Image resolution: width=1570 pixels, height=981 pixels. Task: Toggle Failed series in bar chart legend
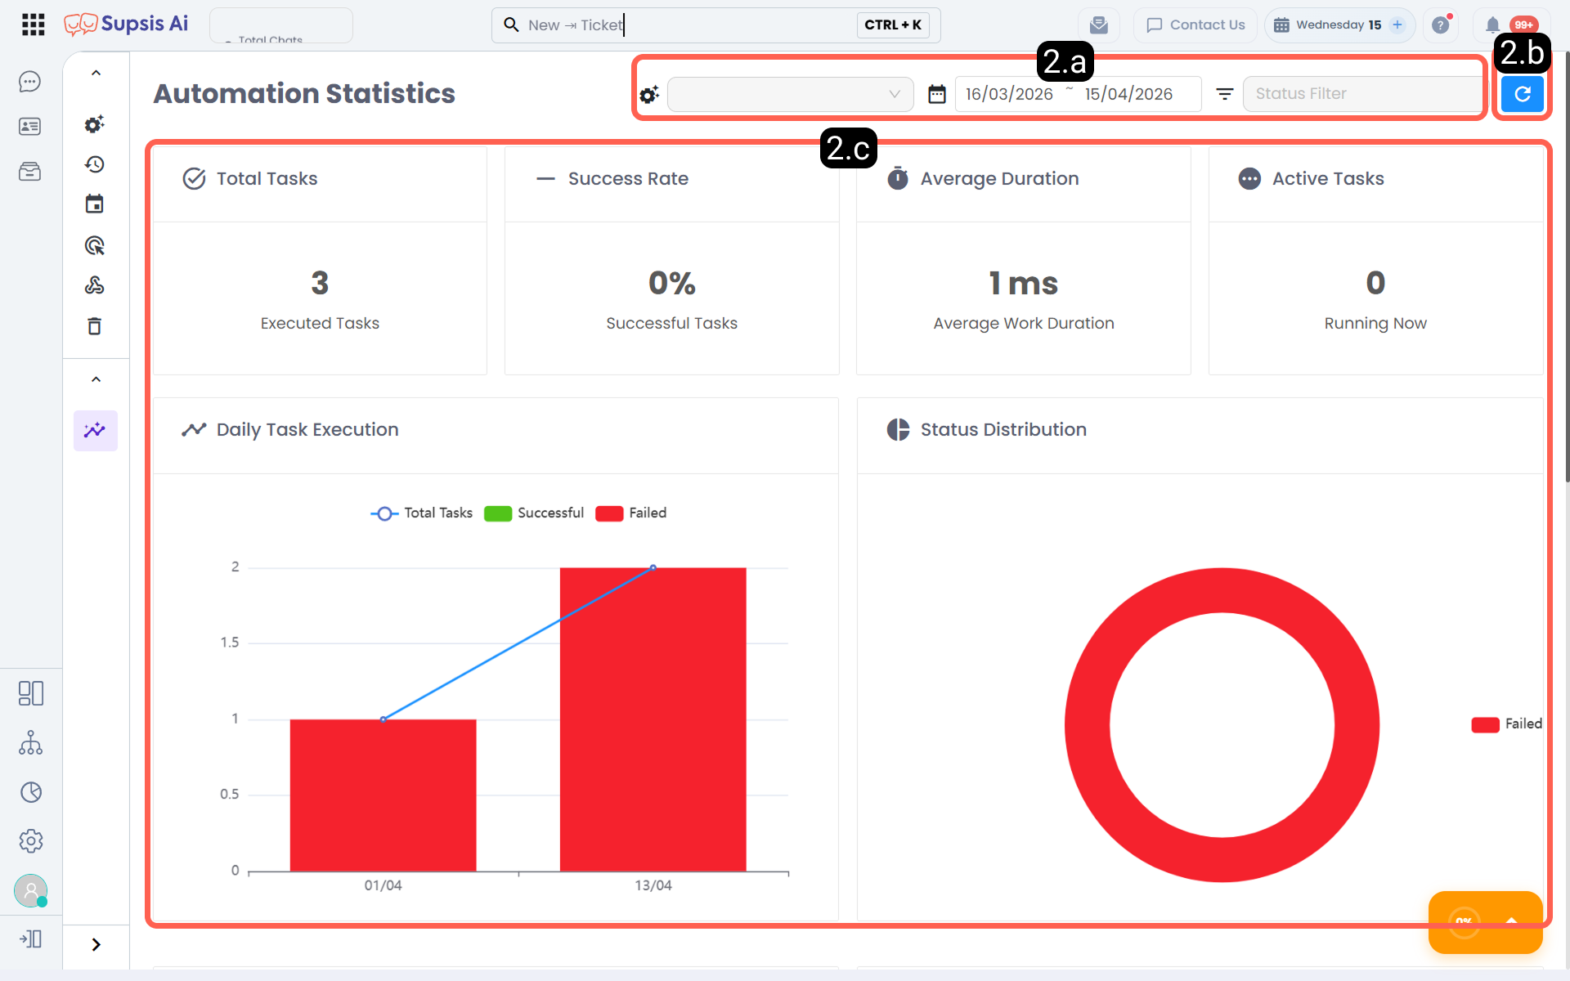631,513
